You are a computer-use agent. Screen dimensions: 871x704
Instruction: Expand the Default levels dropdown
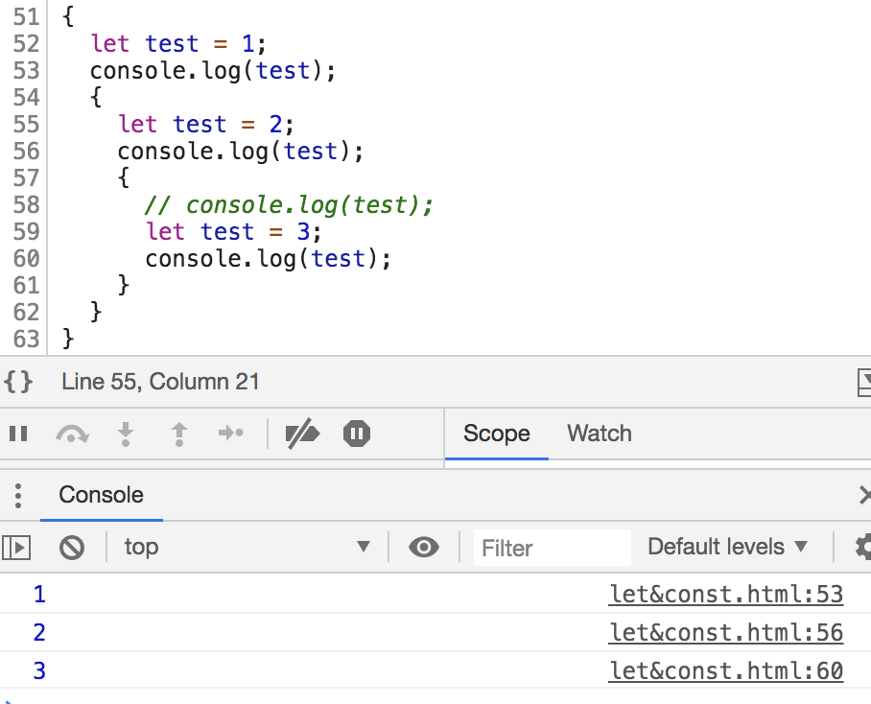[x=728, y=547]
